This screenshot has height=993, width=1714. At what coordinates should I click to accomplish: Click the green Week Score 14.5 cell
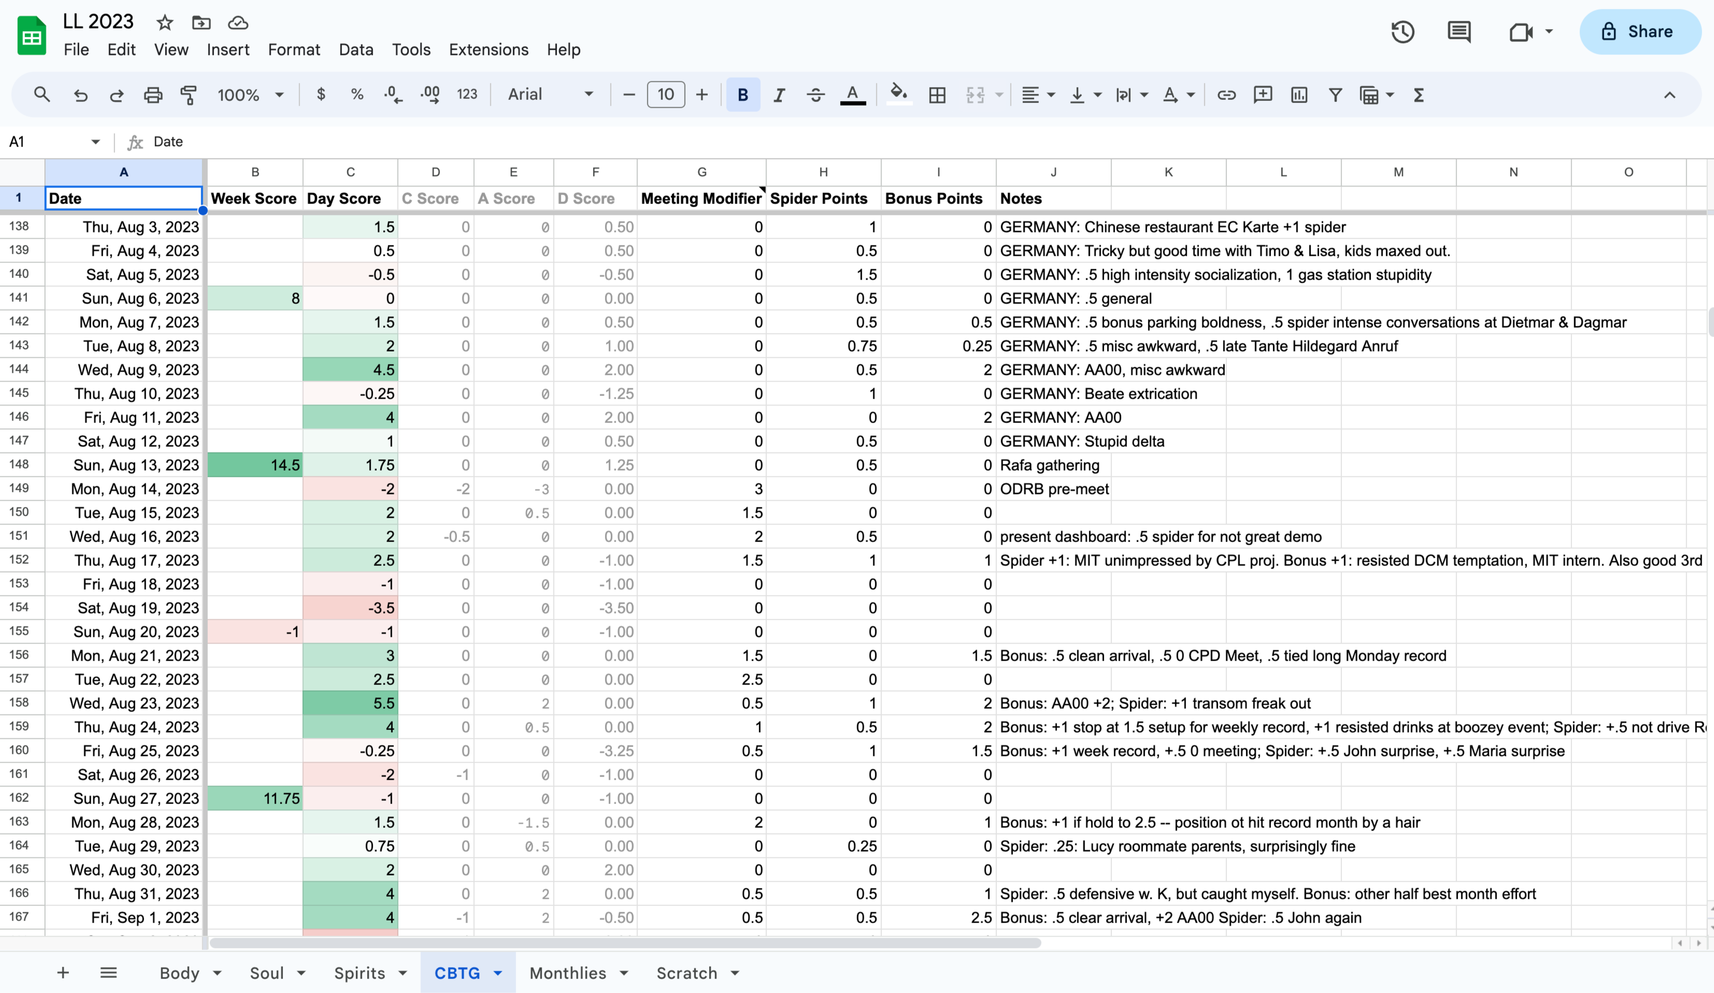click(255, 465)
